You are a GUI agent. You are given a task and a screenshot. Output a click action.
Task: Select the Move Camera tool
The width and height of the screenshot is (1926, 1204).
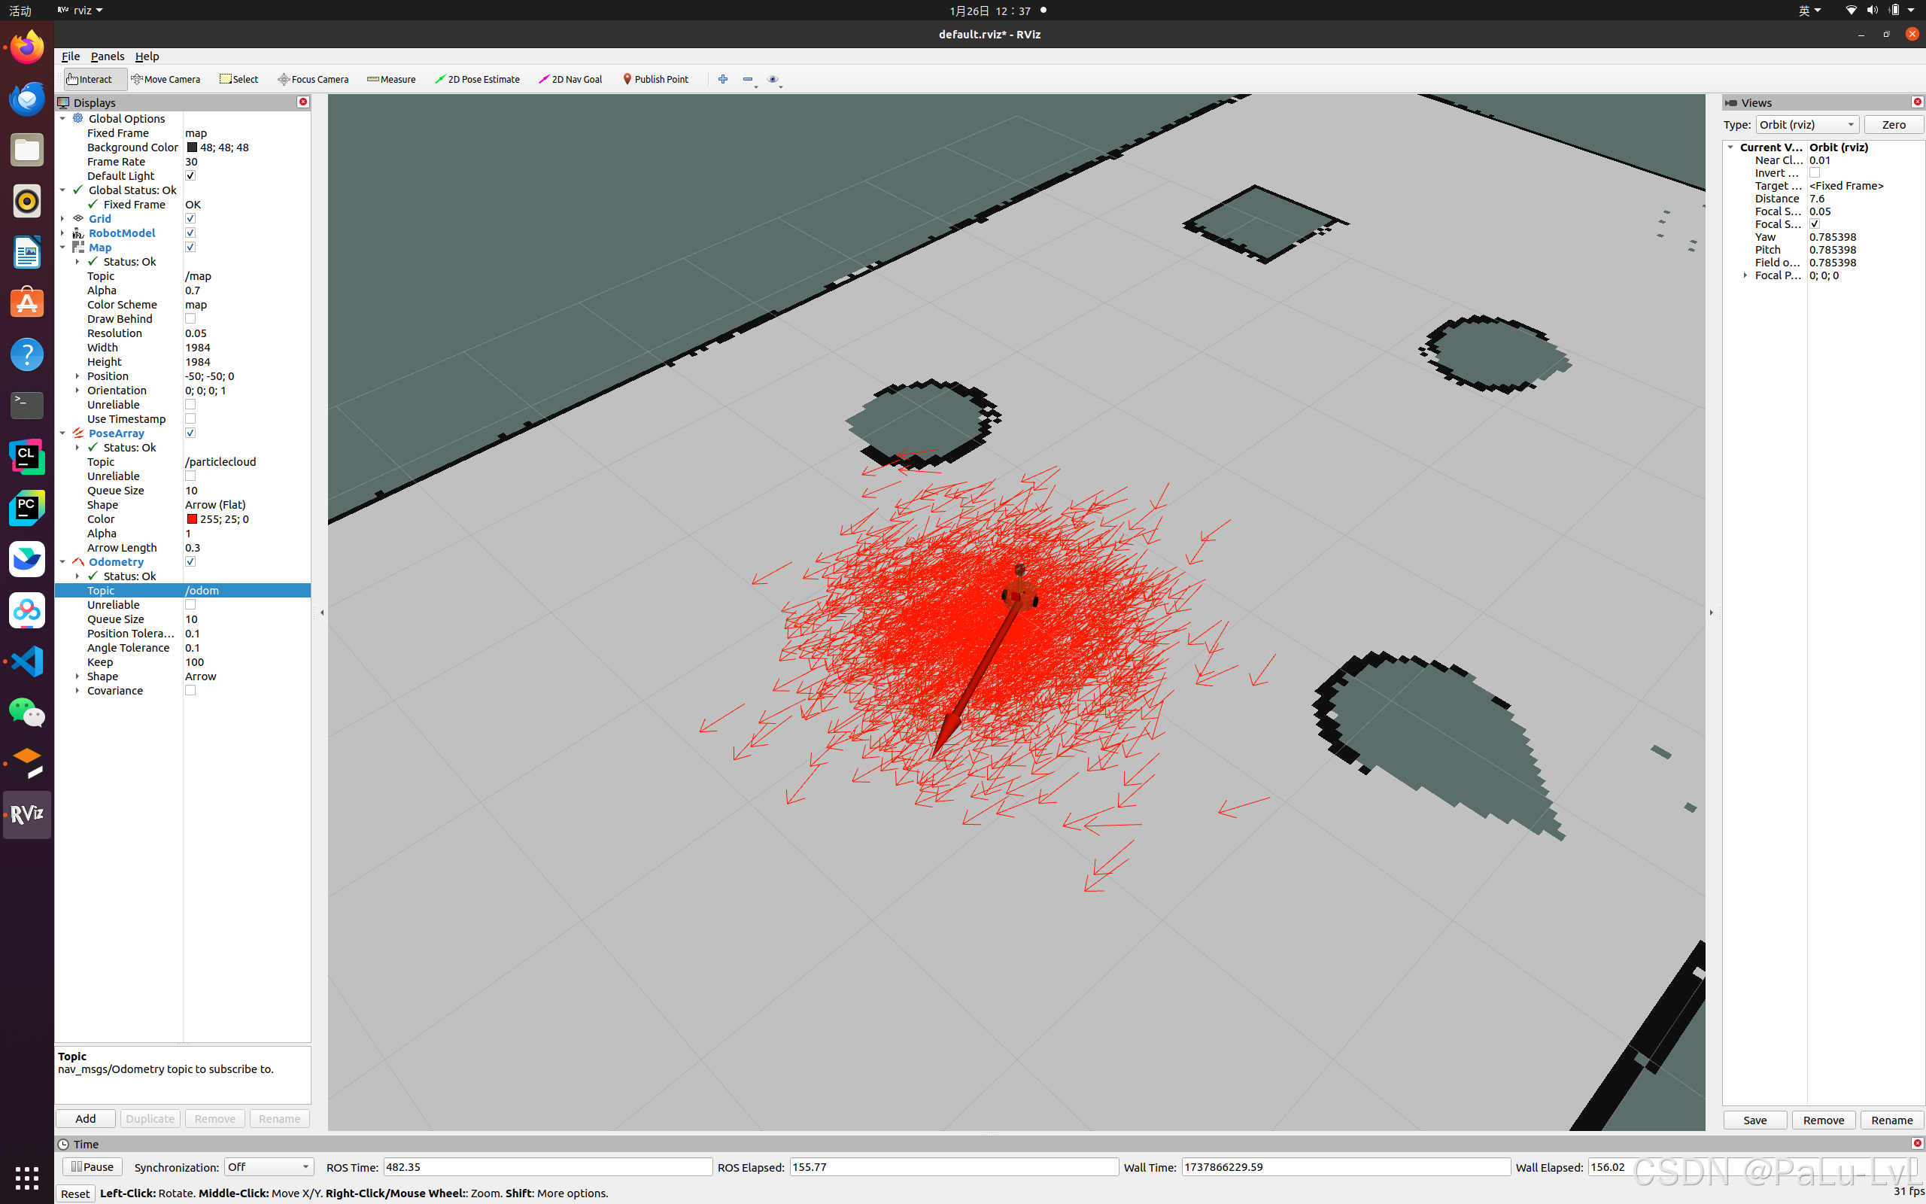pyautogui.click(x=166, y=79)
